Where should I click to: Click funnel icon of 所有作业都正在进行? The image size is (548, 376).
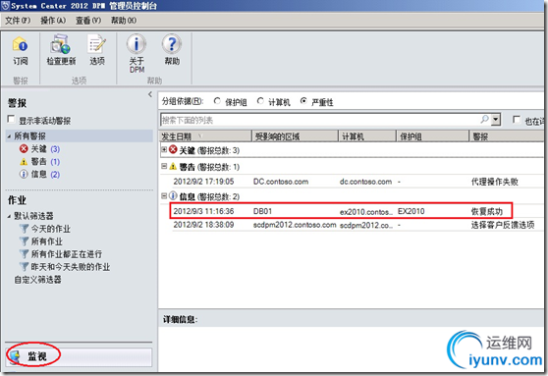[x=25, y=254]
